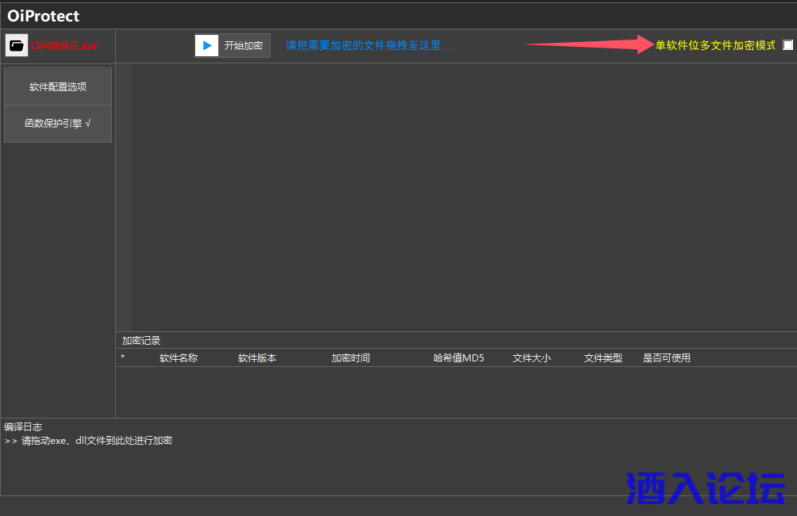Click the 哈希值MD5 column header

(x=458, y=358)
